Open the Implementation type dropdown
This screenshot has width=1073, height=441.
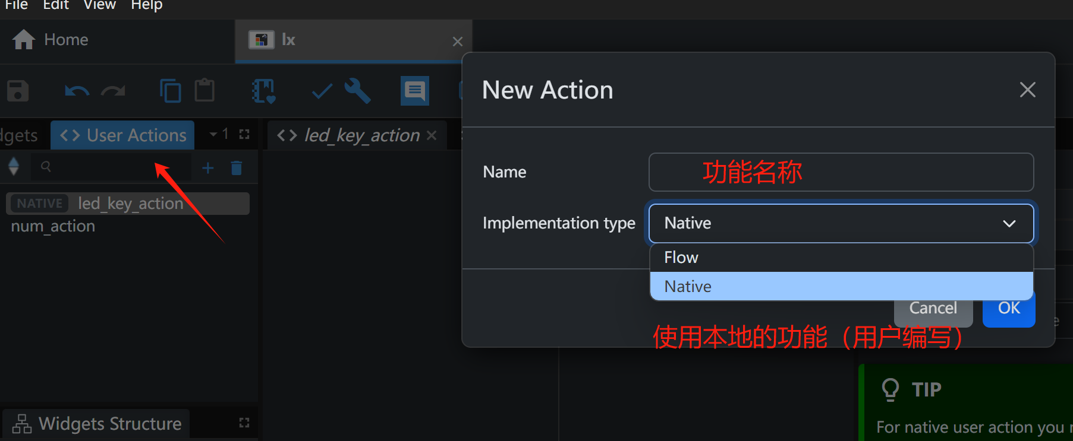(841, 223)
